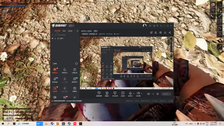This screenshot has width=224, height=126.
Task: Open the notifications bell in the companion window
Action: [165, 32]
